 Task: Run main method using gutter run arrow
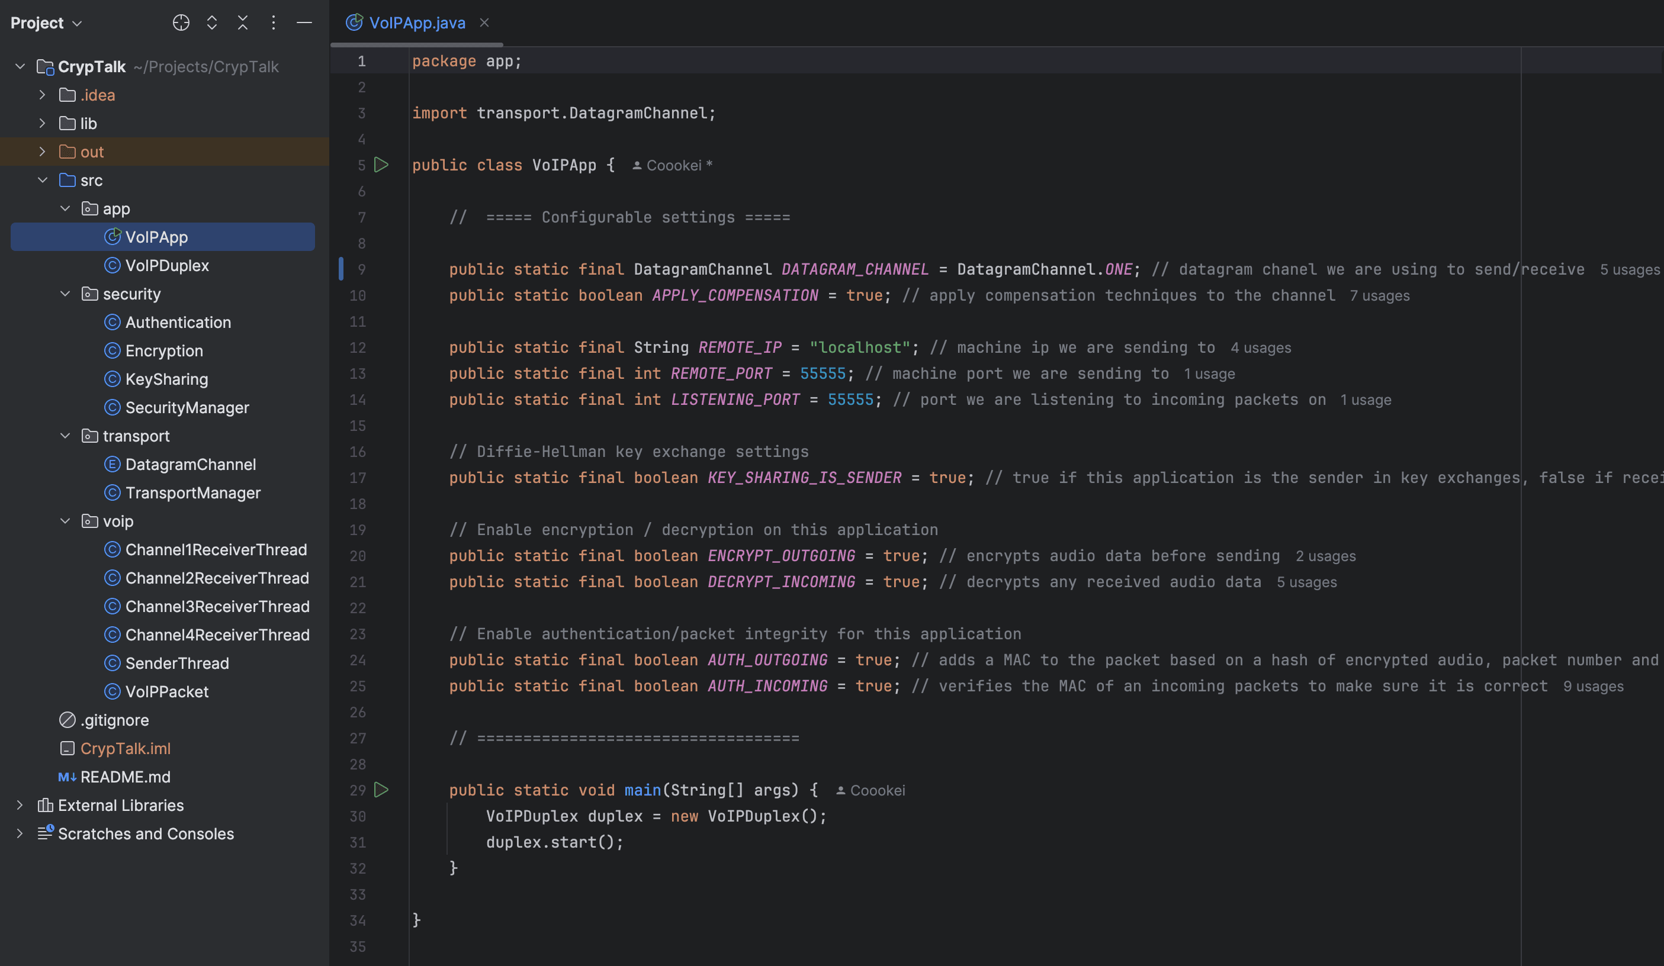tap(381, 790)
